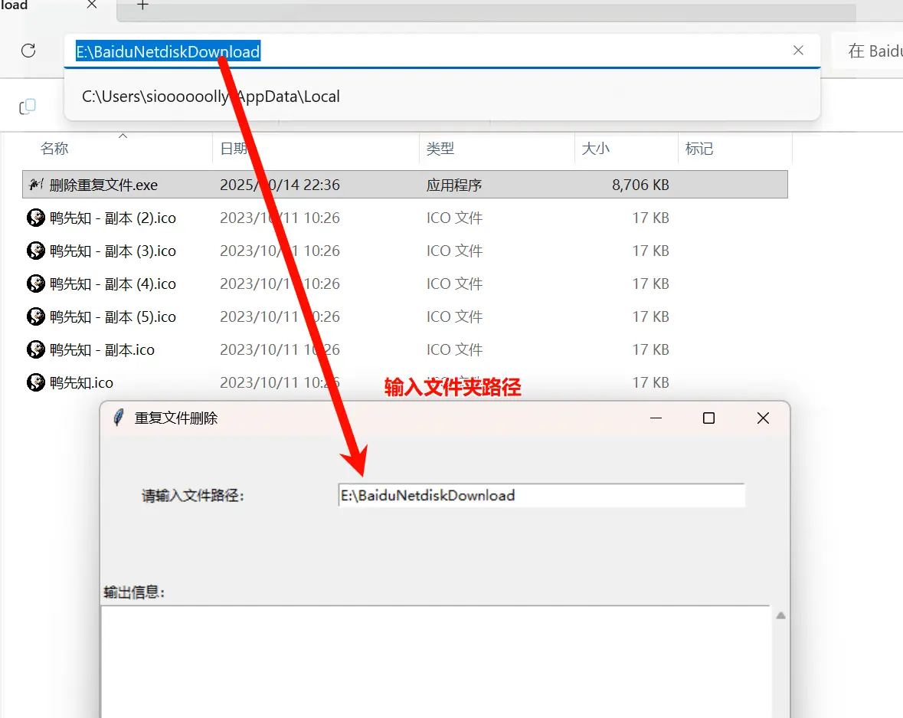Sort files by 大小 column header

click(595, 149)
